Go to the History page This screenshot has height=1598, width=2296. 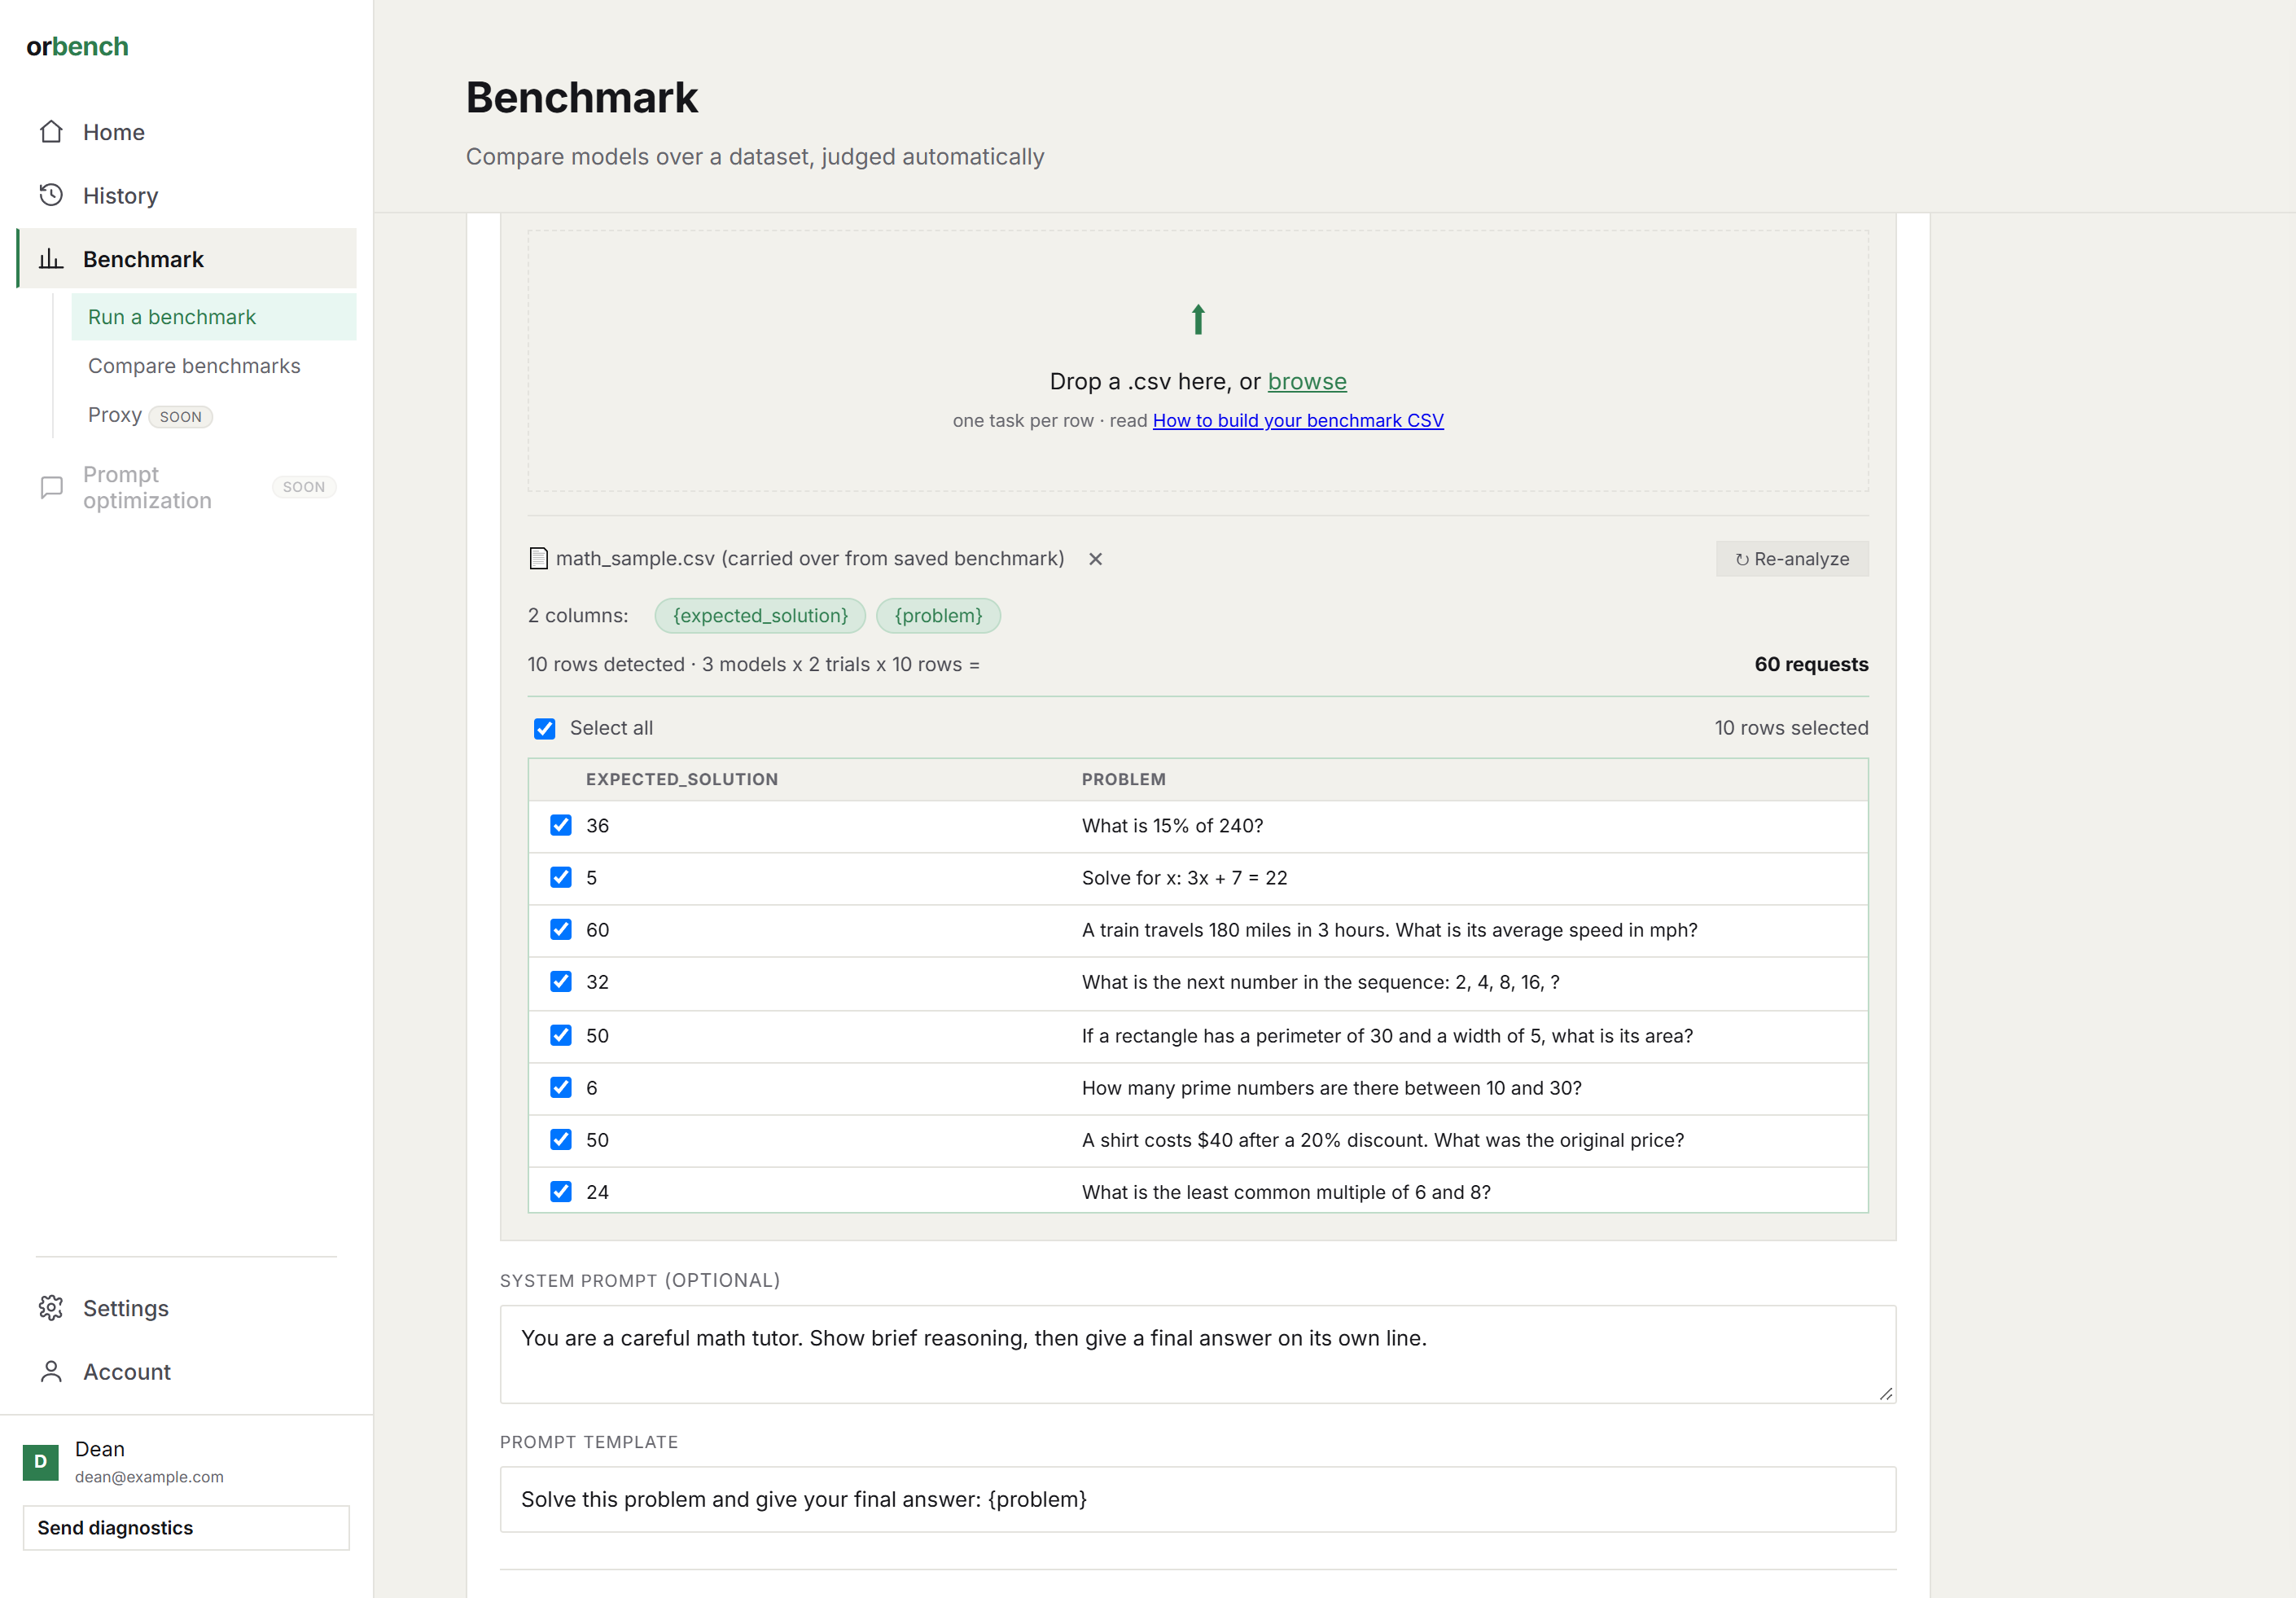[120, 196]
